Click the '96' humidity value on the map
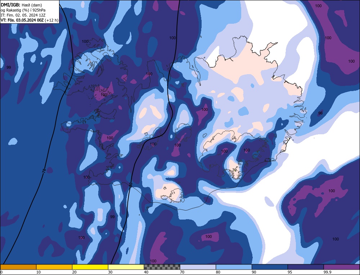This screenshot has width=360, height=275. coord(320,113)
